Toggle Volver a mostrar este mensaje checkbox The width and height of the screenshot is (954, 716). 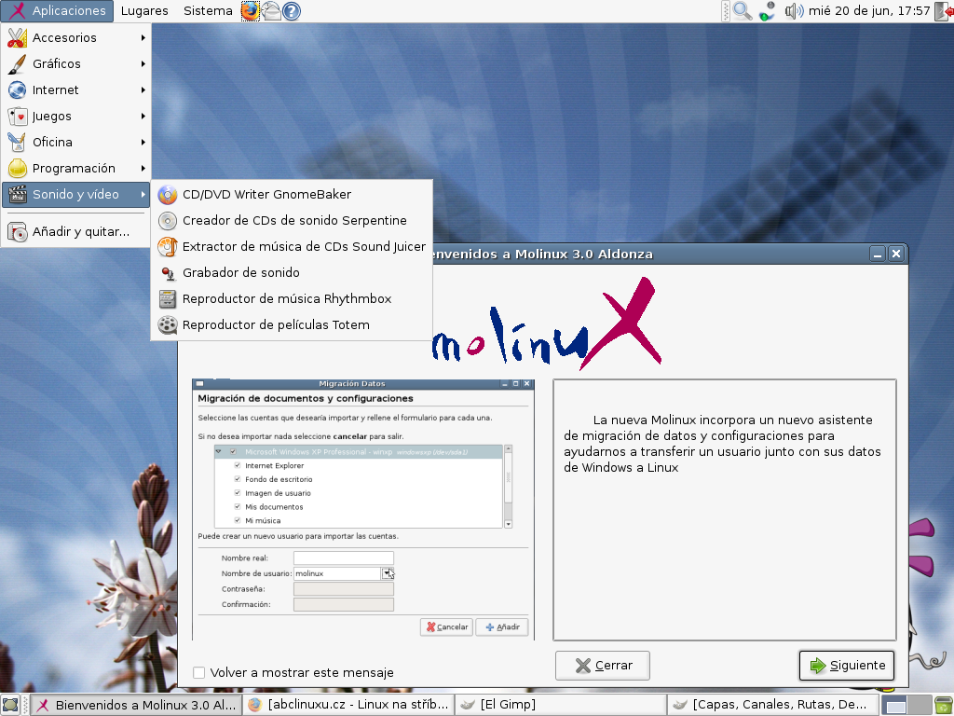199,673
